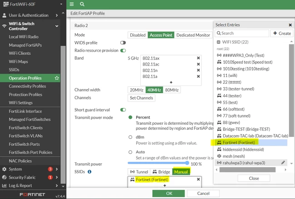This screenshot has width=295, height=199.
Task: Click the Security Fabric icon
Action: 4,177
